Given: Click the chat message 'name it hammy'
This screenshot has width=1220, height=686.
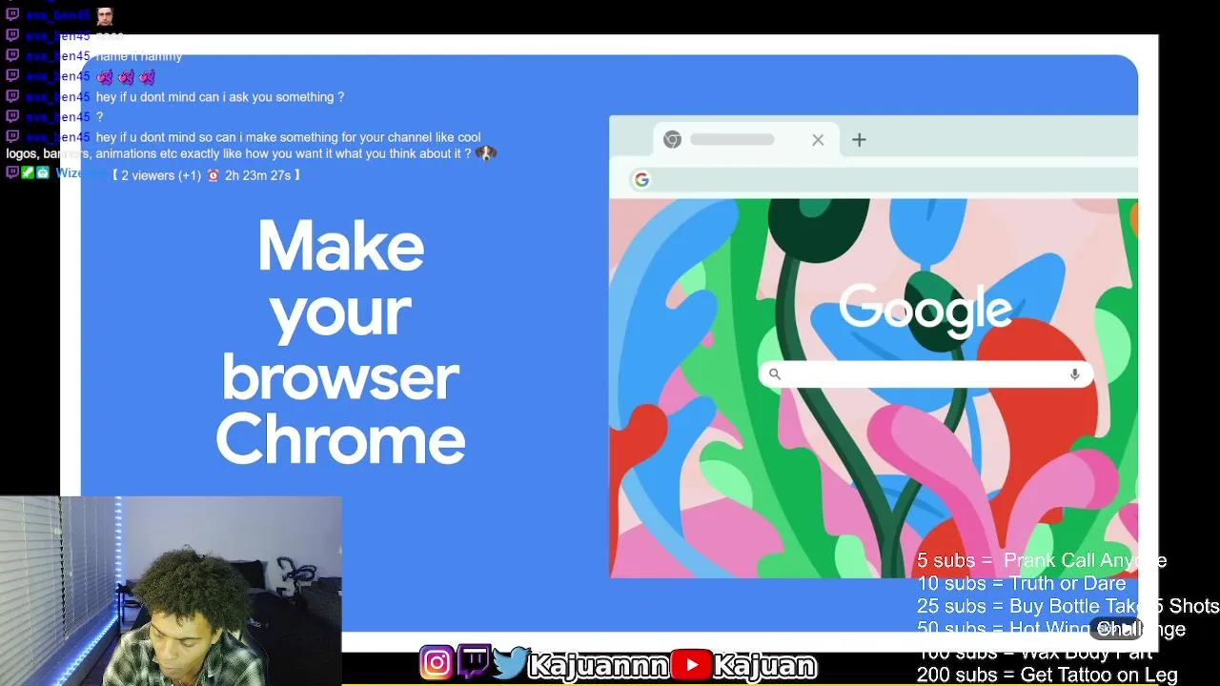Looking at the screenshot, I should tap(139, 56).
